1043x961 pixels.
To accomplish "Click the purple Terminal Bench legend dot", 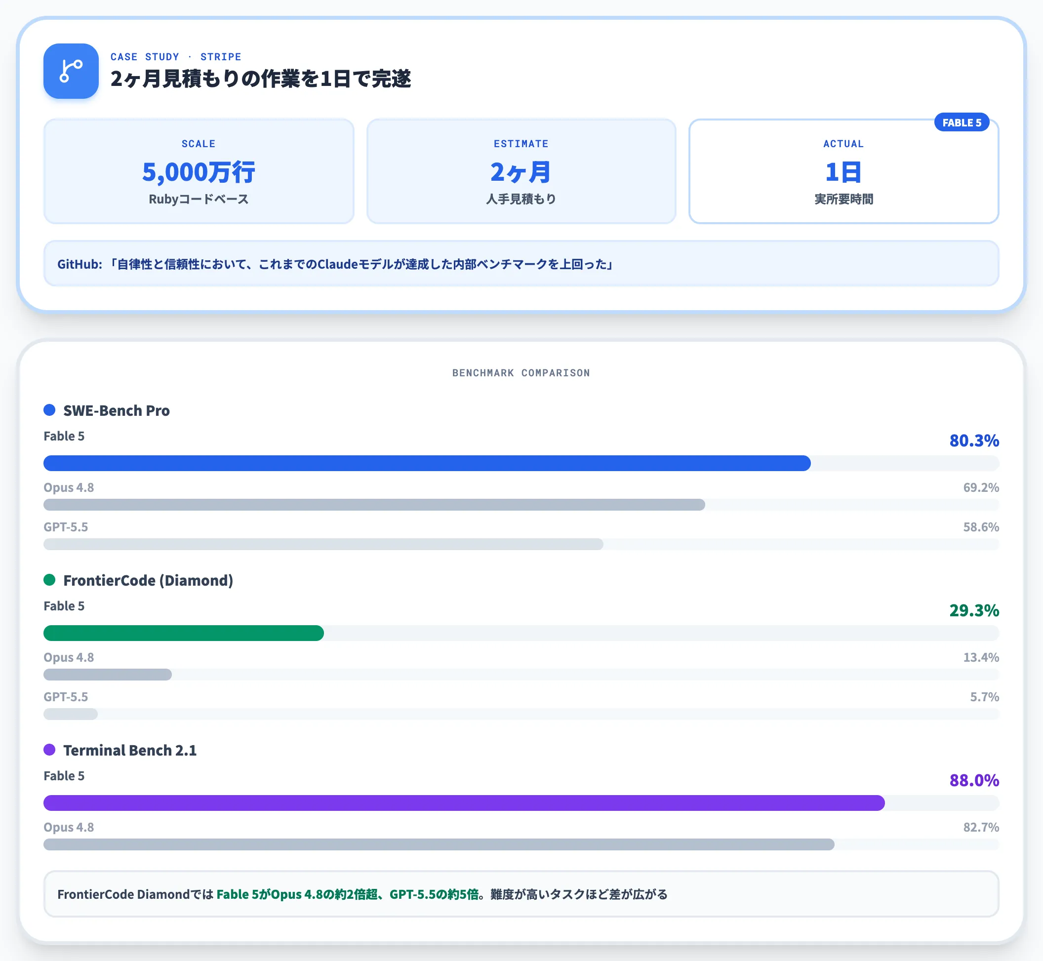I will pyautogui.click(x=49, y=749).
